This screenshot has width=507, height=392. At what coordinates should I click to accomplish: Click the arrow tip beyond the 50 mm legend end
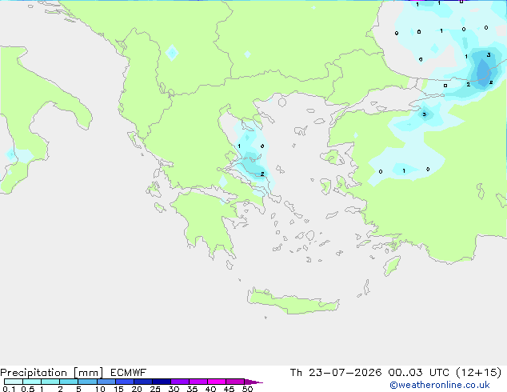coord(254,382)
